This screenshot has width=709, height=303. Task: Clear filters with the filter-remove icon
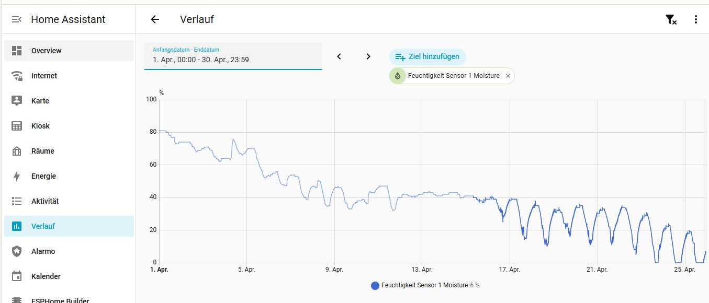671,20
